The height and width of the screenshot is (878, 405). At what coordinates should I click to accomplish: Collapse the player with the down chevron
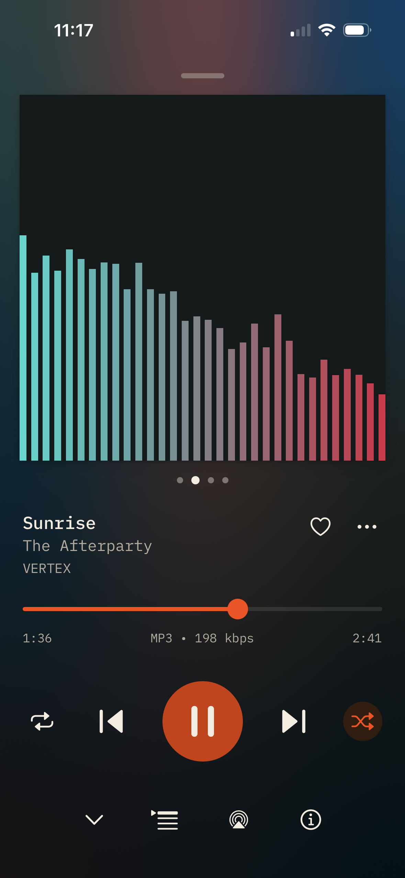coord(94,820)
